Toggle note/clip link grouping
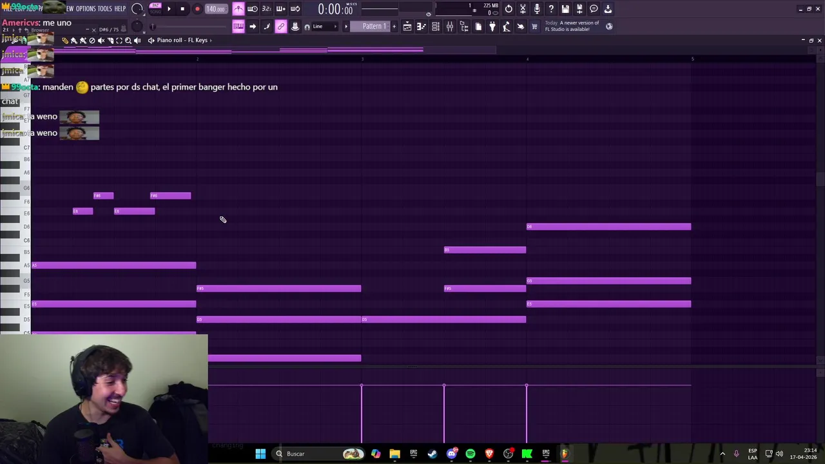This screenshot has height=464, width=825. (281, 26)
